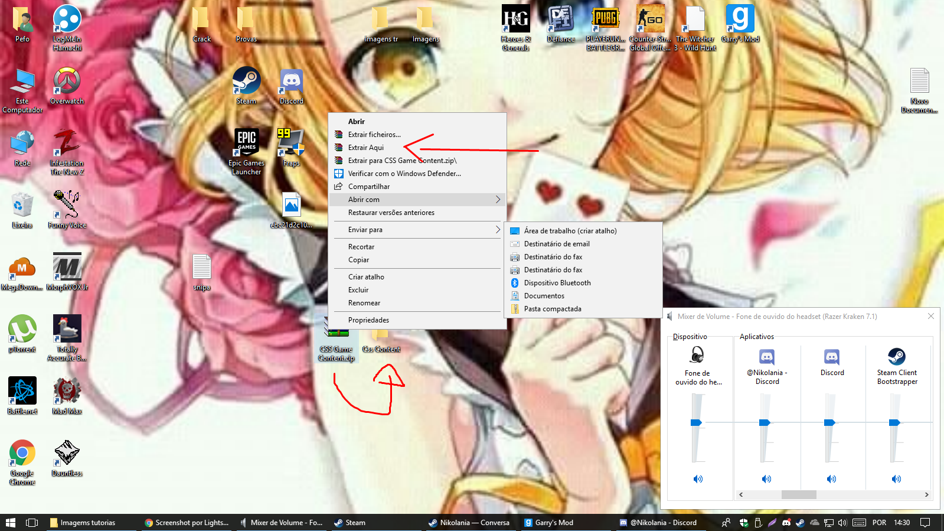Viewport: 944px width, 531px height.
Task: Open the Windows Start button
Action: 11,523
